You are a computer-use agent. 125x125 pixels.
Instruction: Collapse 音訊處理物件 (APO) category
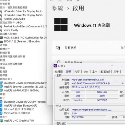[x=11, y=22]
